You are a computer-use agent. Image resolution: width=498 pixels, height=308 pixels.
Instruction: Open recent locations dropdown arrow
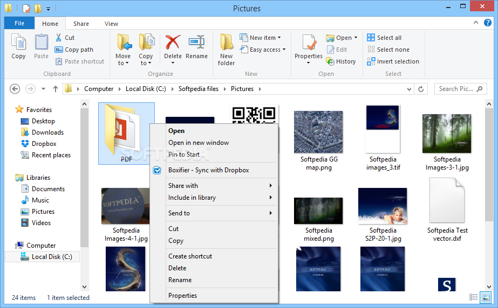pos(44,89)
